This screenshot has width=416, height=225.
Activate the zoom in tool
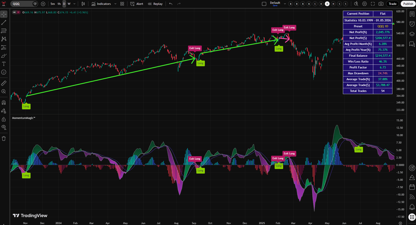click(4, 91)
